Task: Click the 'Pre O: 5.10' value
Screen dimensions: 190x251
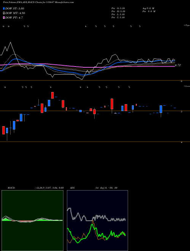Action: click(118, 8)
